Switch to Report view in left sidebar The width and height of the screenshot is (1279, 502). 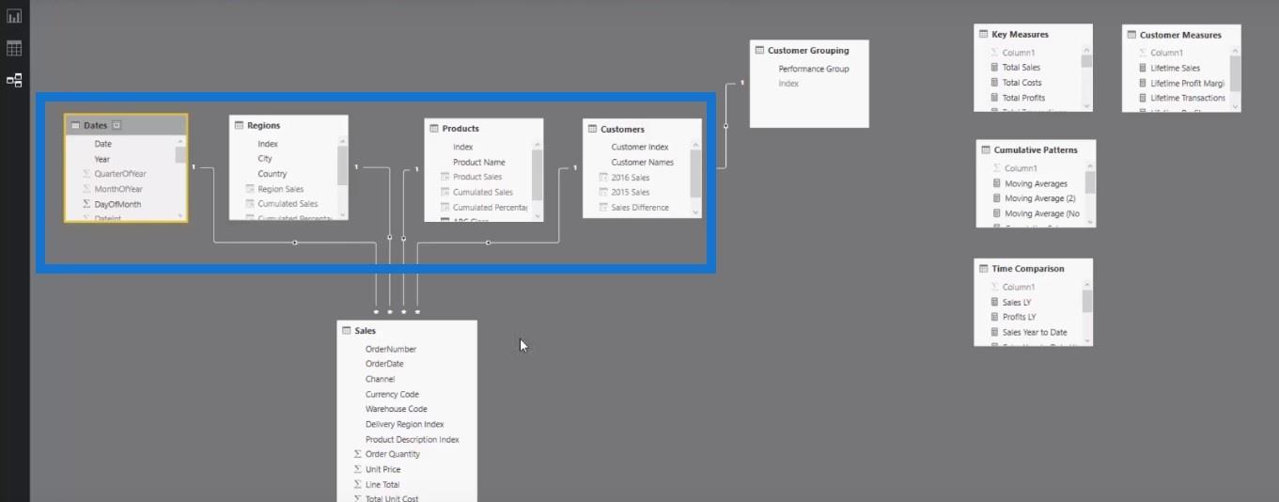click(14, 17)
